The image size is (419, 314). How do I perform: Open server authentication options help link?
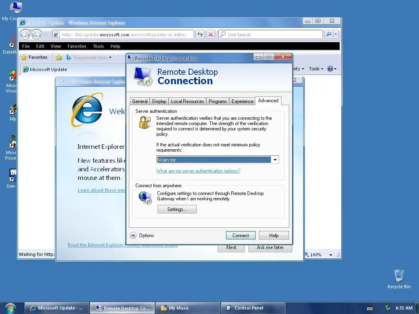[198, 171]
